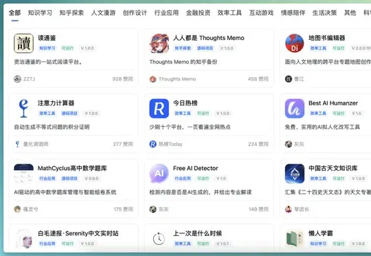
Task: Open the 今日热榜 blue R icon
Action: (x=159, y=109)
